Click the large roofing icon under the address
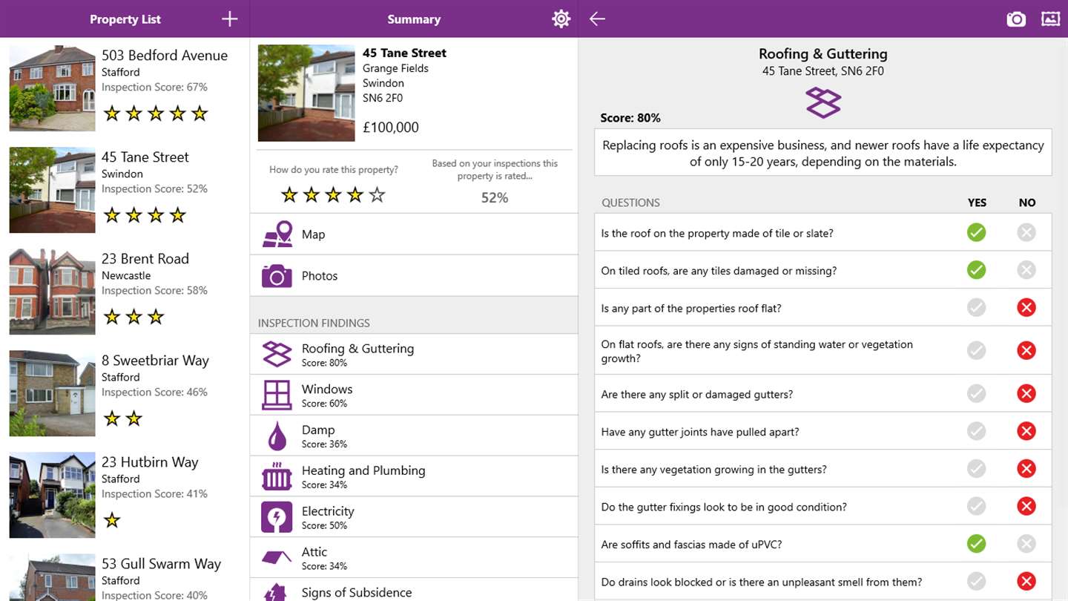Image resolution: width=1068 pixels, height=601 pixels. coord(823,103)
